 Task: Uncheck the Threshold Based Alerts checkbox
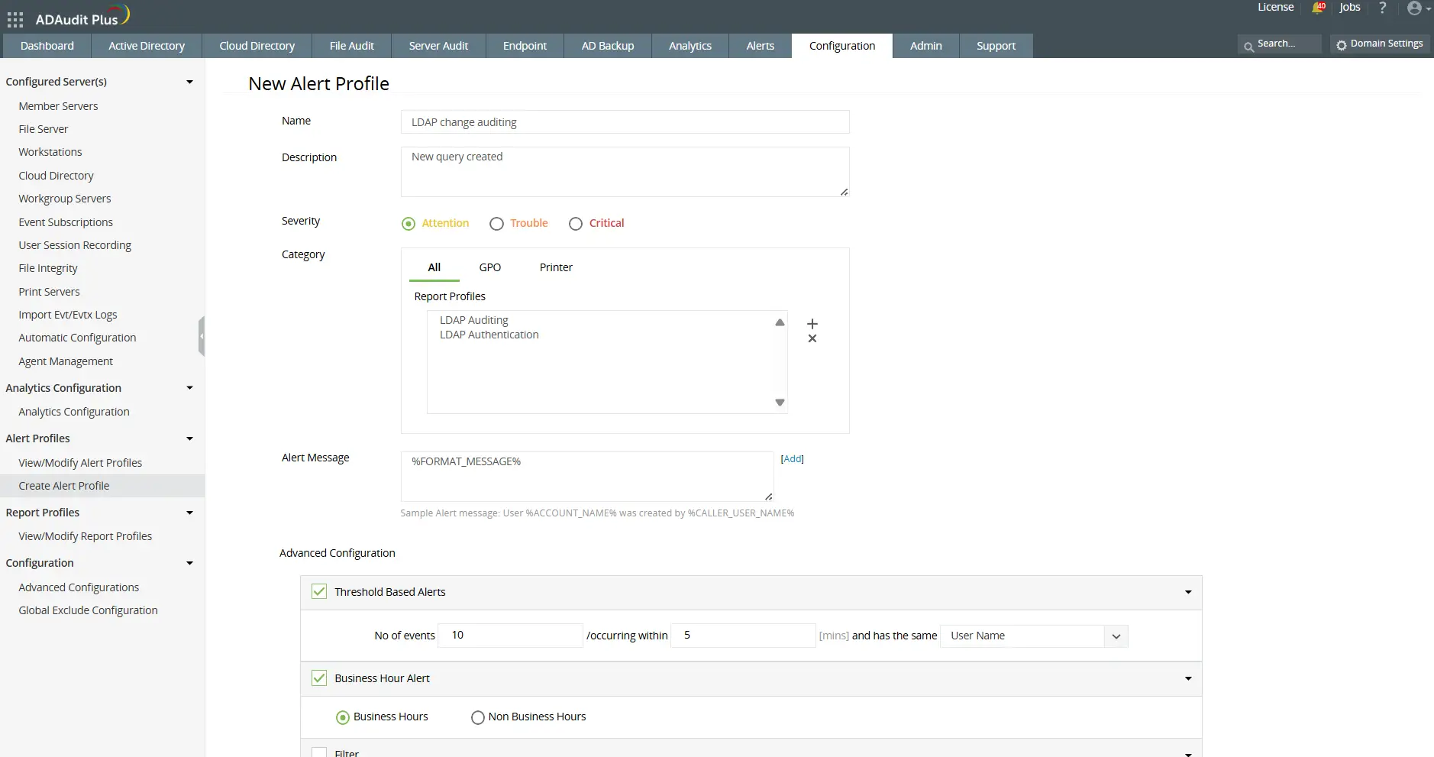coord(318,591)
